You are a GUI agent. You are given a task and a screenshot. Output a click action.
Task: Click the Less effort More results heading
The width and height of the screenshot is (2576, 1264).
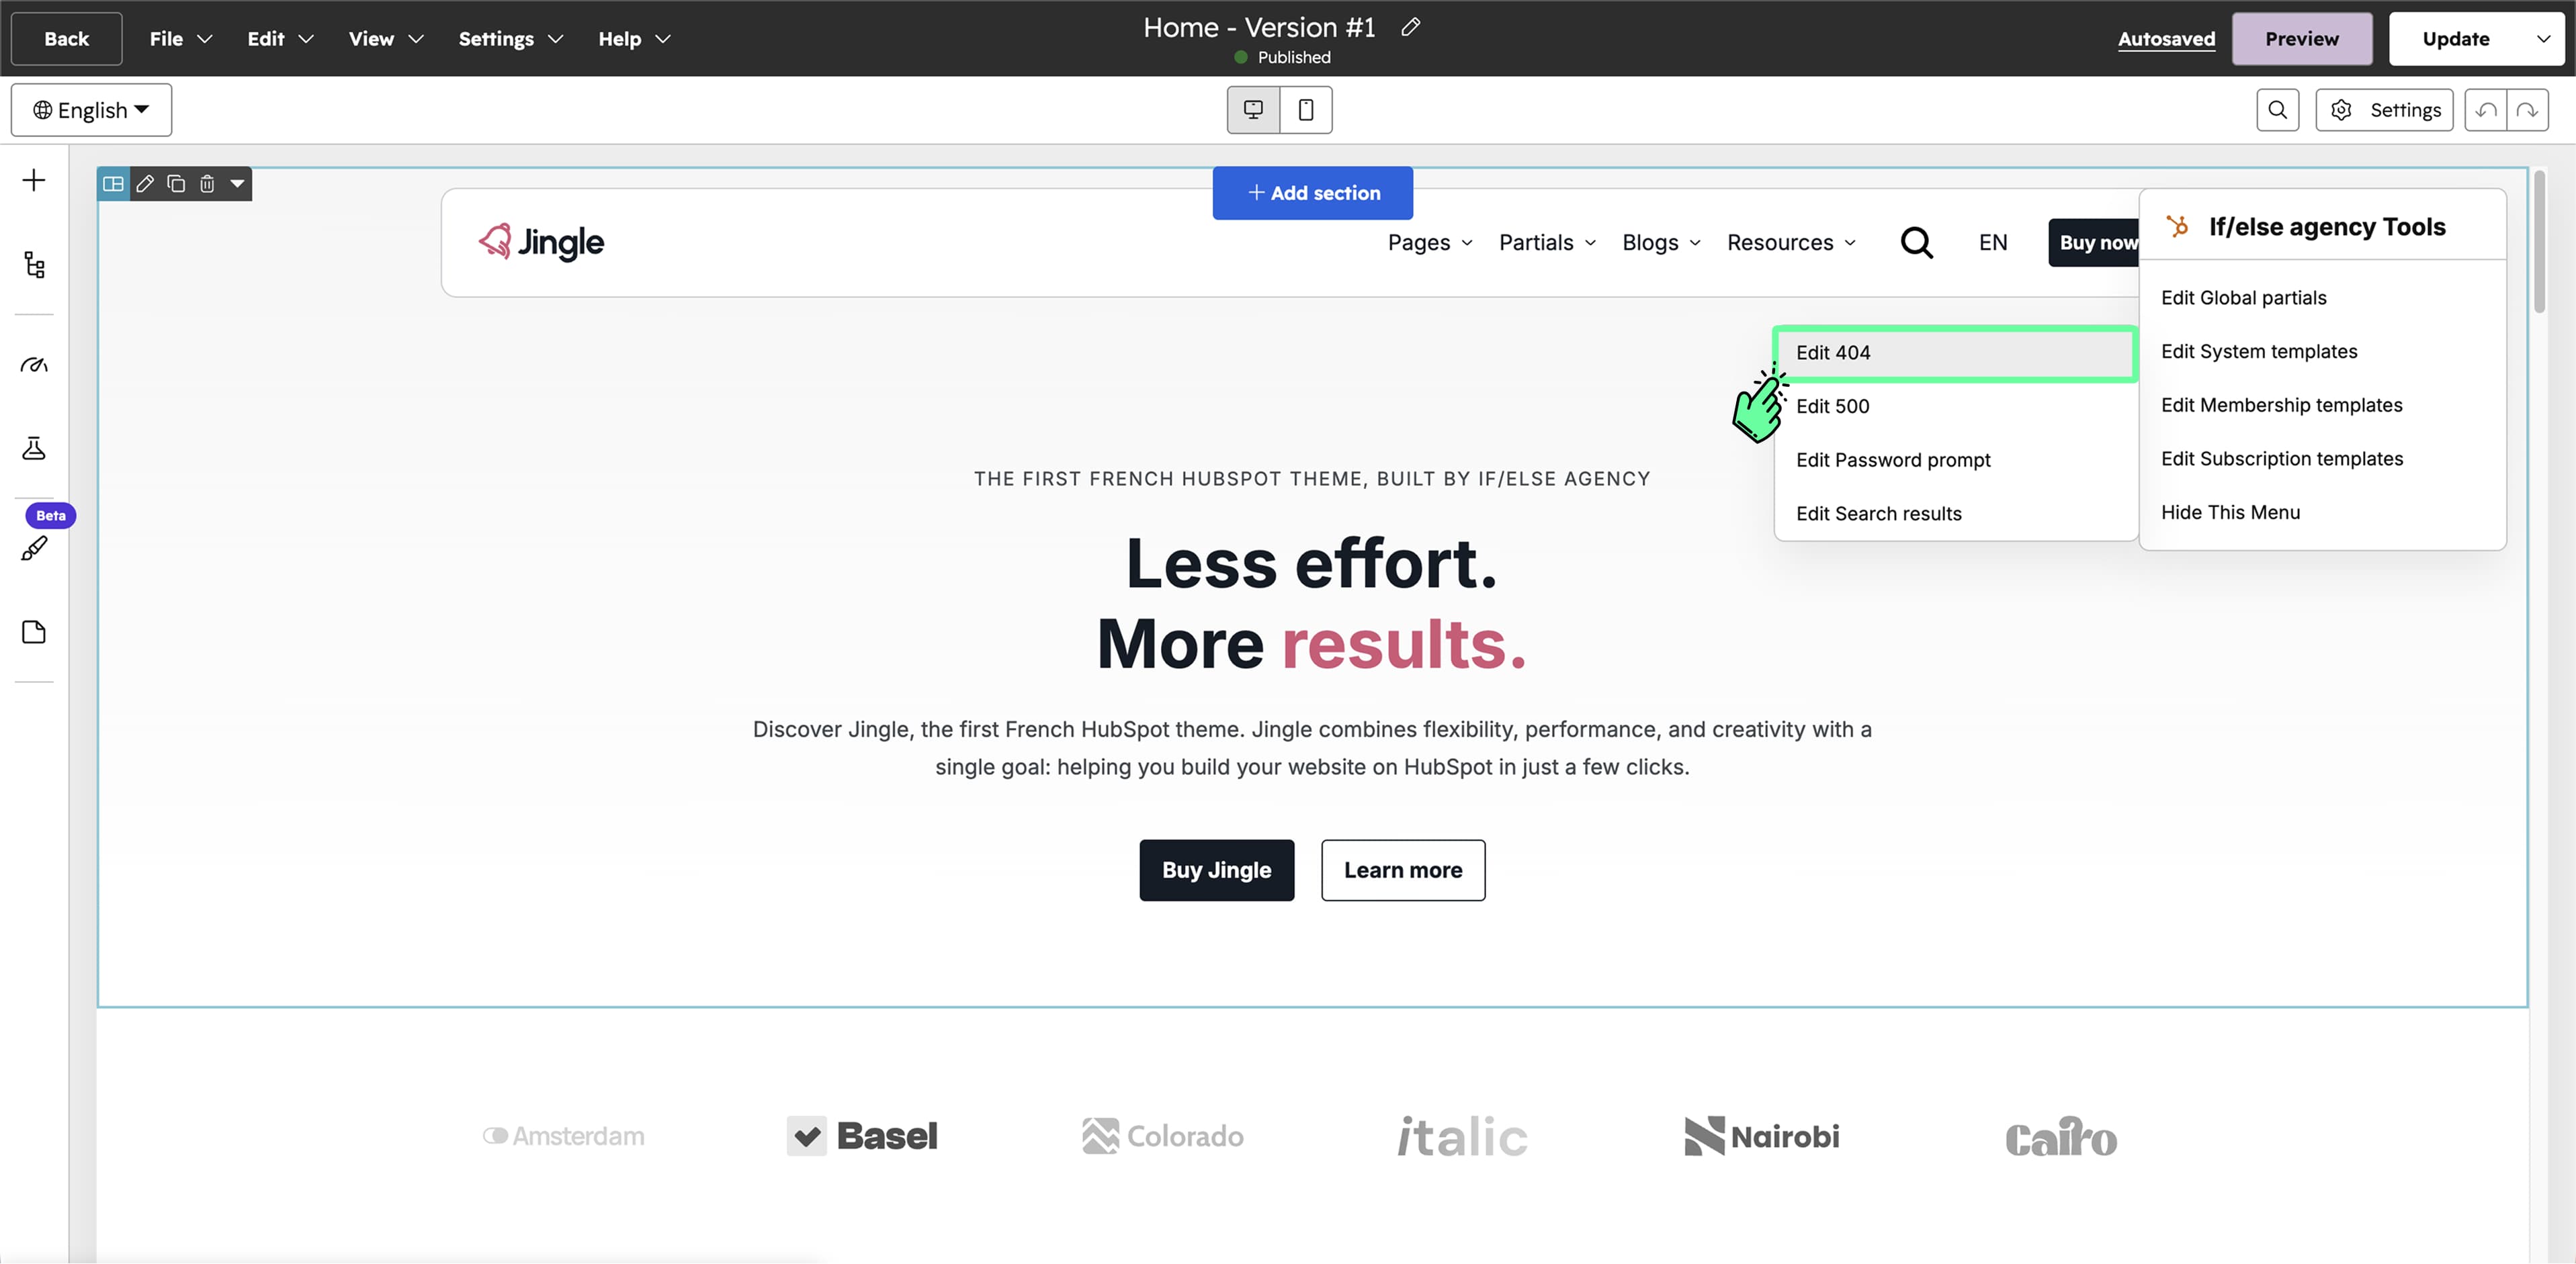tap(1311, 603)
